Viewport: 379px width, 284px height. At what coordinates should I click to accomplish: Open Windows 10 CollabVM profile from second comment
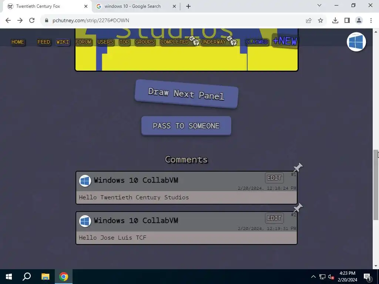(136, 220)
